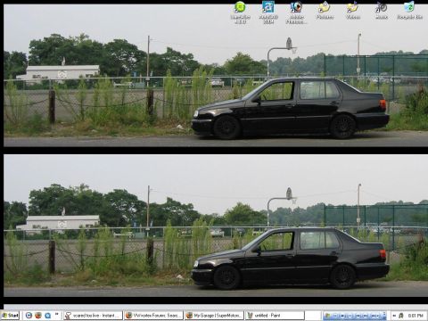Switch to the untitled - Paint taskbar button
This screenshot has height=321, width=428.
coord(275,316)
